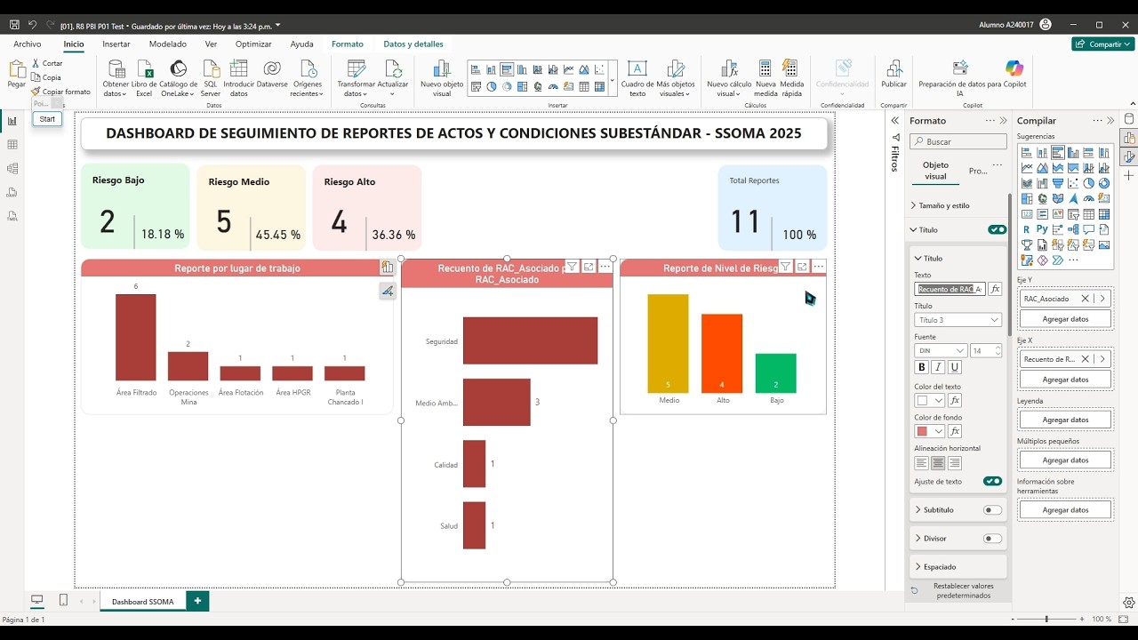Viewport: 1138px width, 640px height.
Task: Apply bold to title font
Action: click(921, 367)
